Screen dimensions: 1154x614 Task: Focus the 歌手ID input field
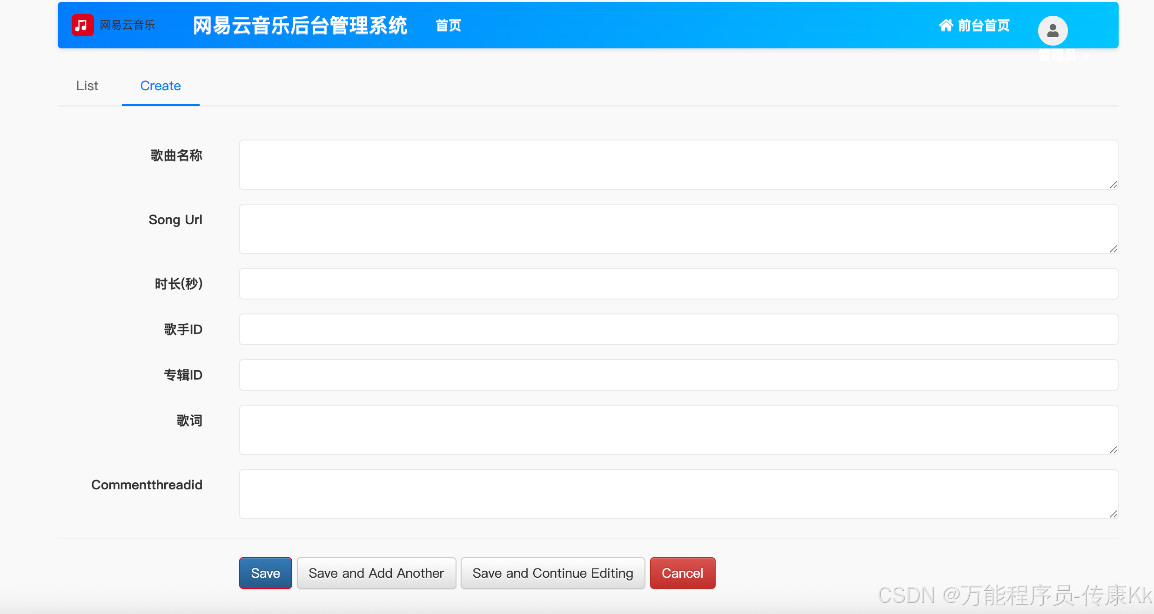(678, 329)
